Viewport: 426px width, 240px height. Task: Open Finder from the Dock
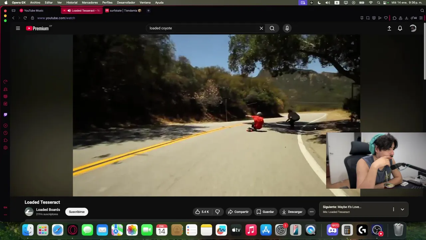[28, 230]
